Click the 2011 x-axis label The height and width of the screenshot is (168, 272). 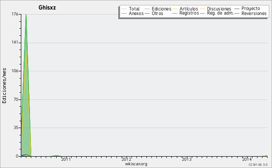66,159
